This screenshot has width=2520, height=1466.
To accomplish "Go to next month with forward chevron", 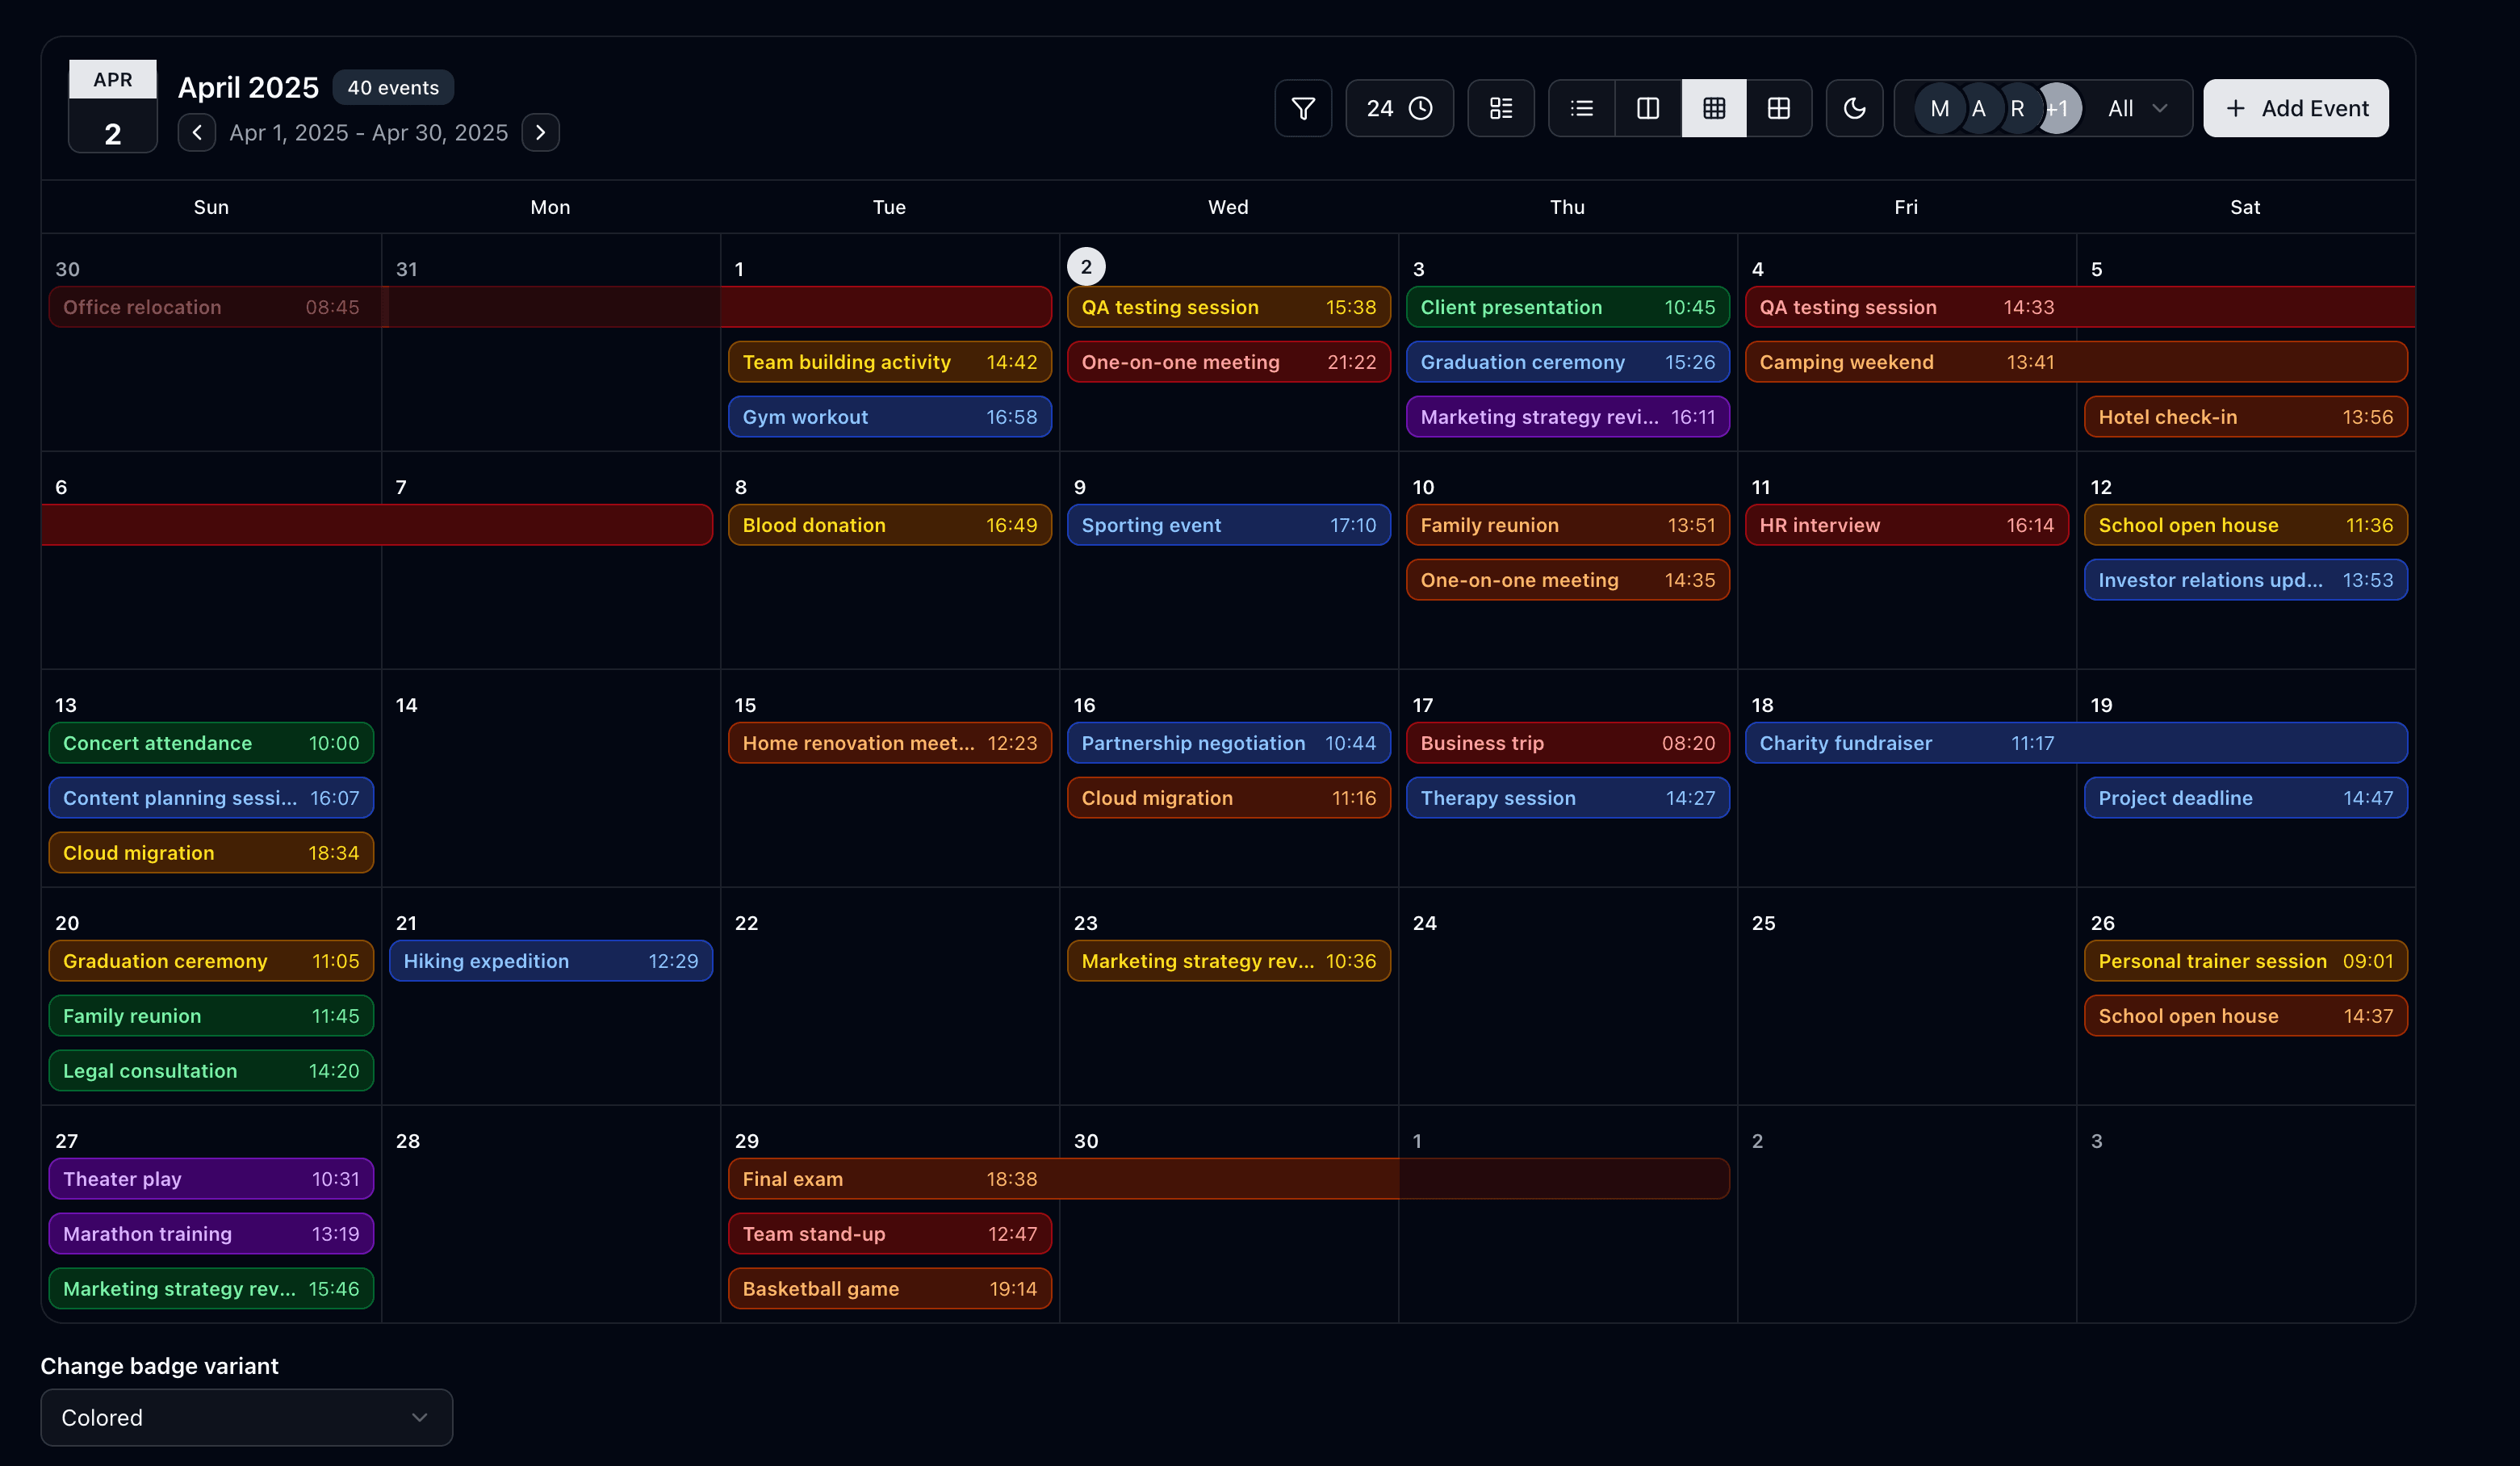I will [540, 132].
